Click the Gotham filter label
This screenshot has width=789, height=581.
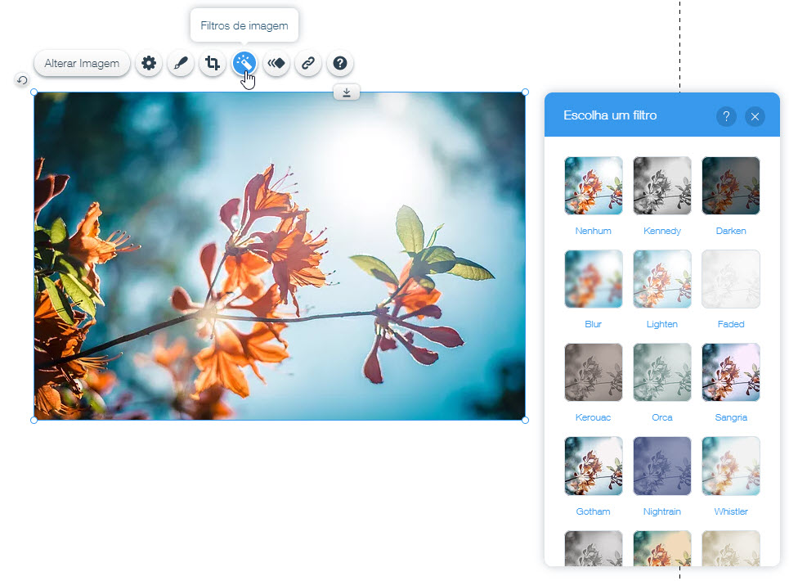click(593, 511)
